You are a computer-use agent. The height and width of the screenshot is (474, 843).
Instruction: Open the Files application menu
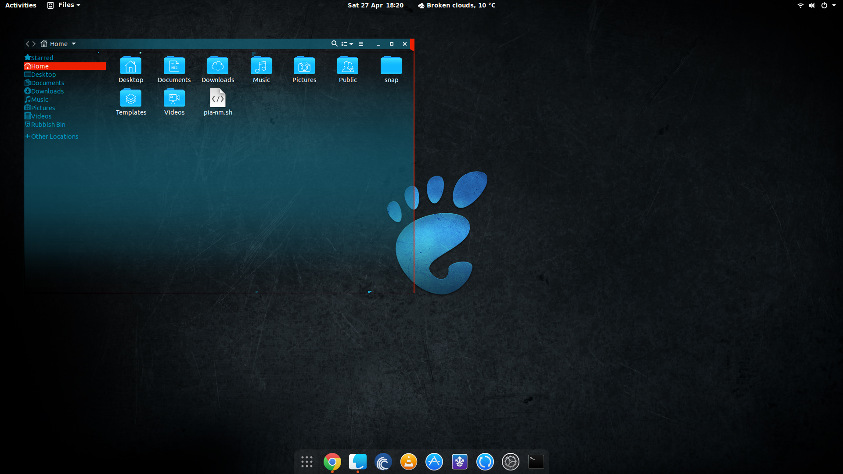click(64, 5)
